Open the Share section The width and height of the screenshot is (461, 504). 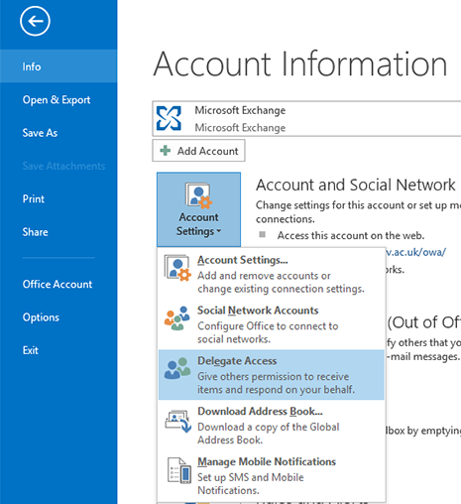pyautogui.click(x=35, y=232)
